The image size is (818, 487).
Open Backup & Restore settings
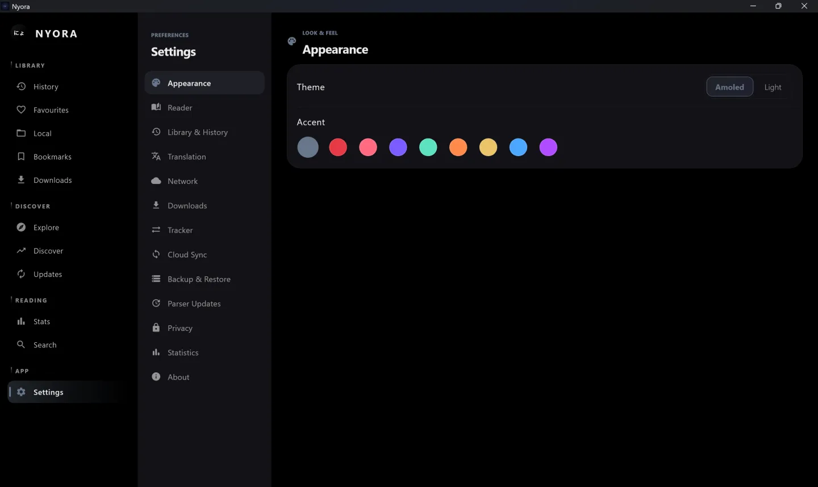click(x=204, y=279)
